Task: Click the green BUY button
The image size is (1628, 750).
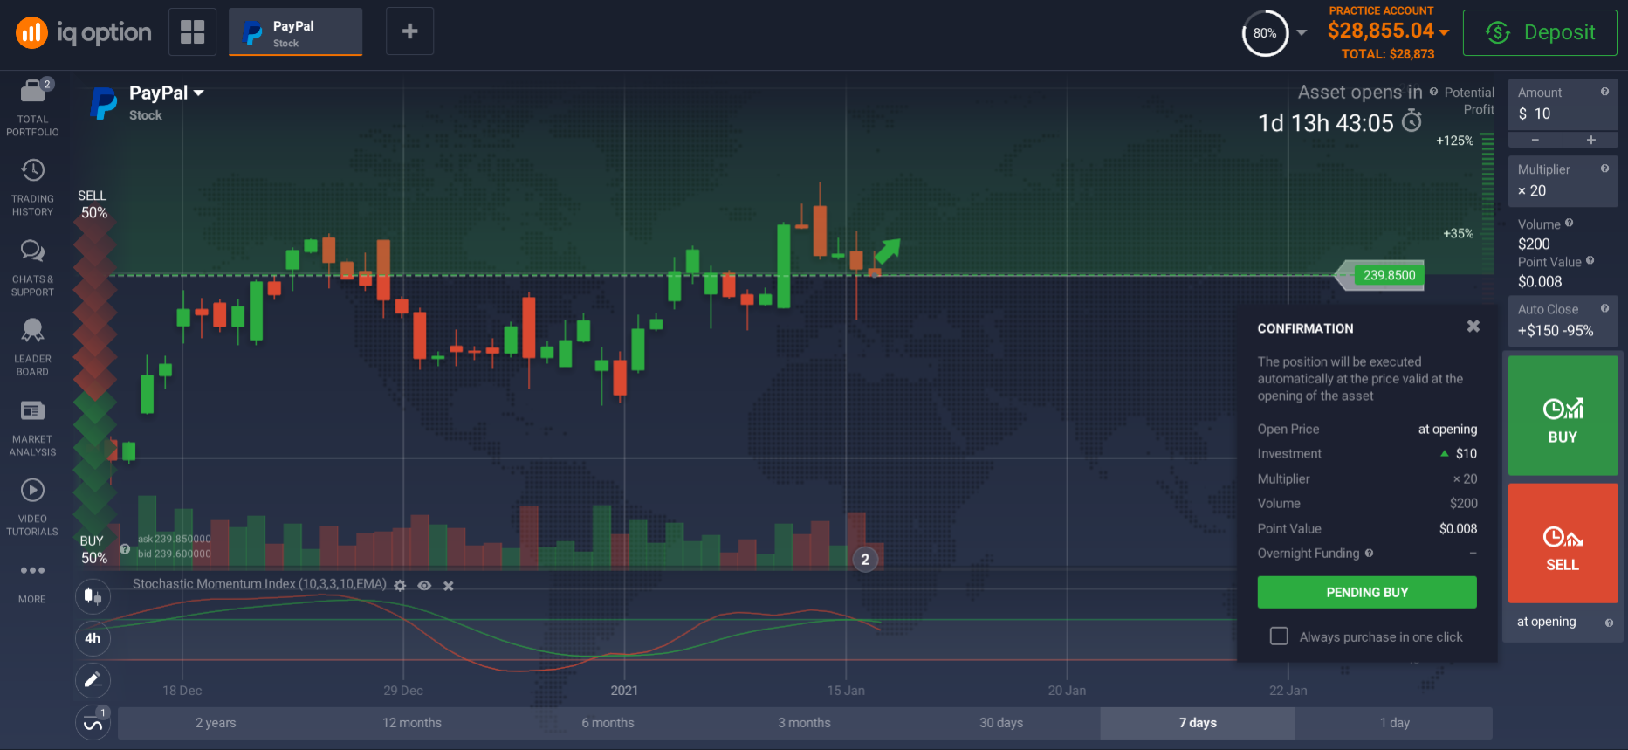Action: coord(1563,416)
